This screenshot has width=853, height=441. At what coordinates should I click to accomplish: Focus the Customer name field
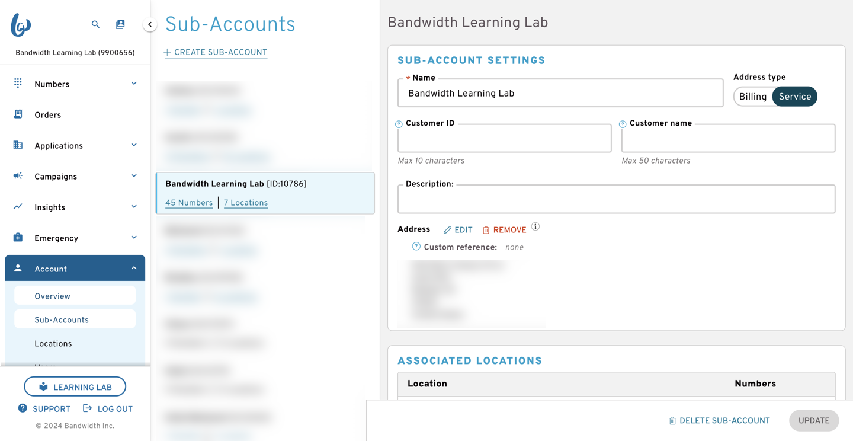728,138
